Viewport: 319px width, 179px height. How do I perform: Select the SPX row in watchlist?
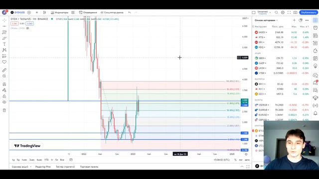click(x=282, y=42)
